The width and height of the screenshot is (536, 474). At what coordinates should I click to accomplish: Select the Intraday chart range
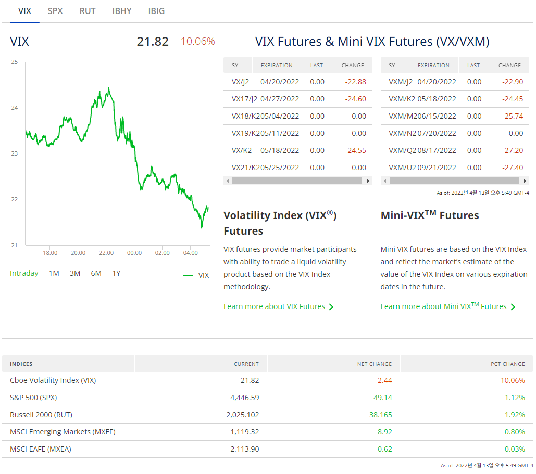click(24, 273)
